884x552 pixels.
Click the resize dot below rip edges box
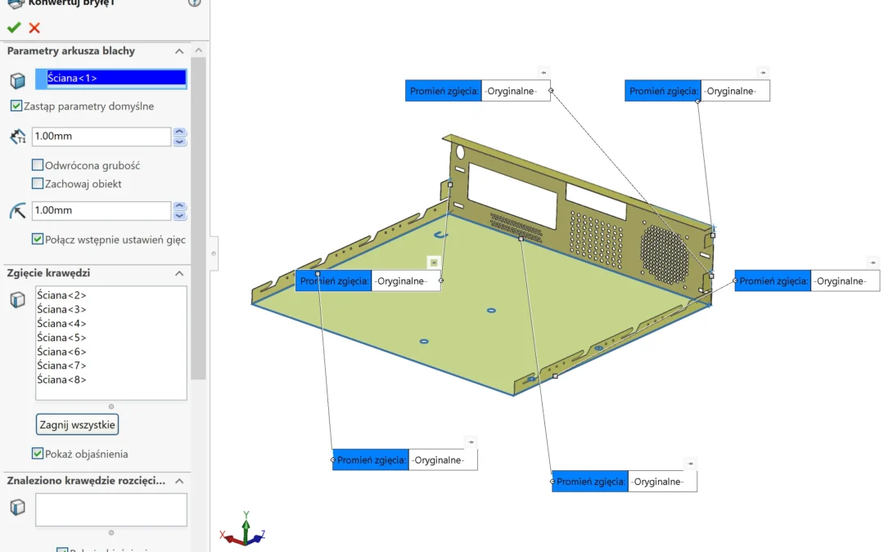tap(111, 532)
